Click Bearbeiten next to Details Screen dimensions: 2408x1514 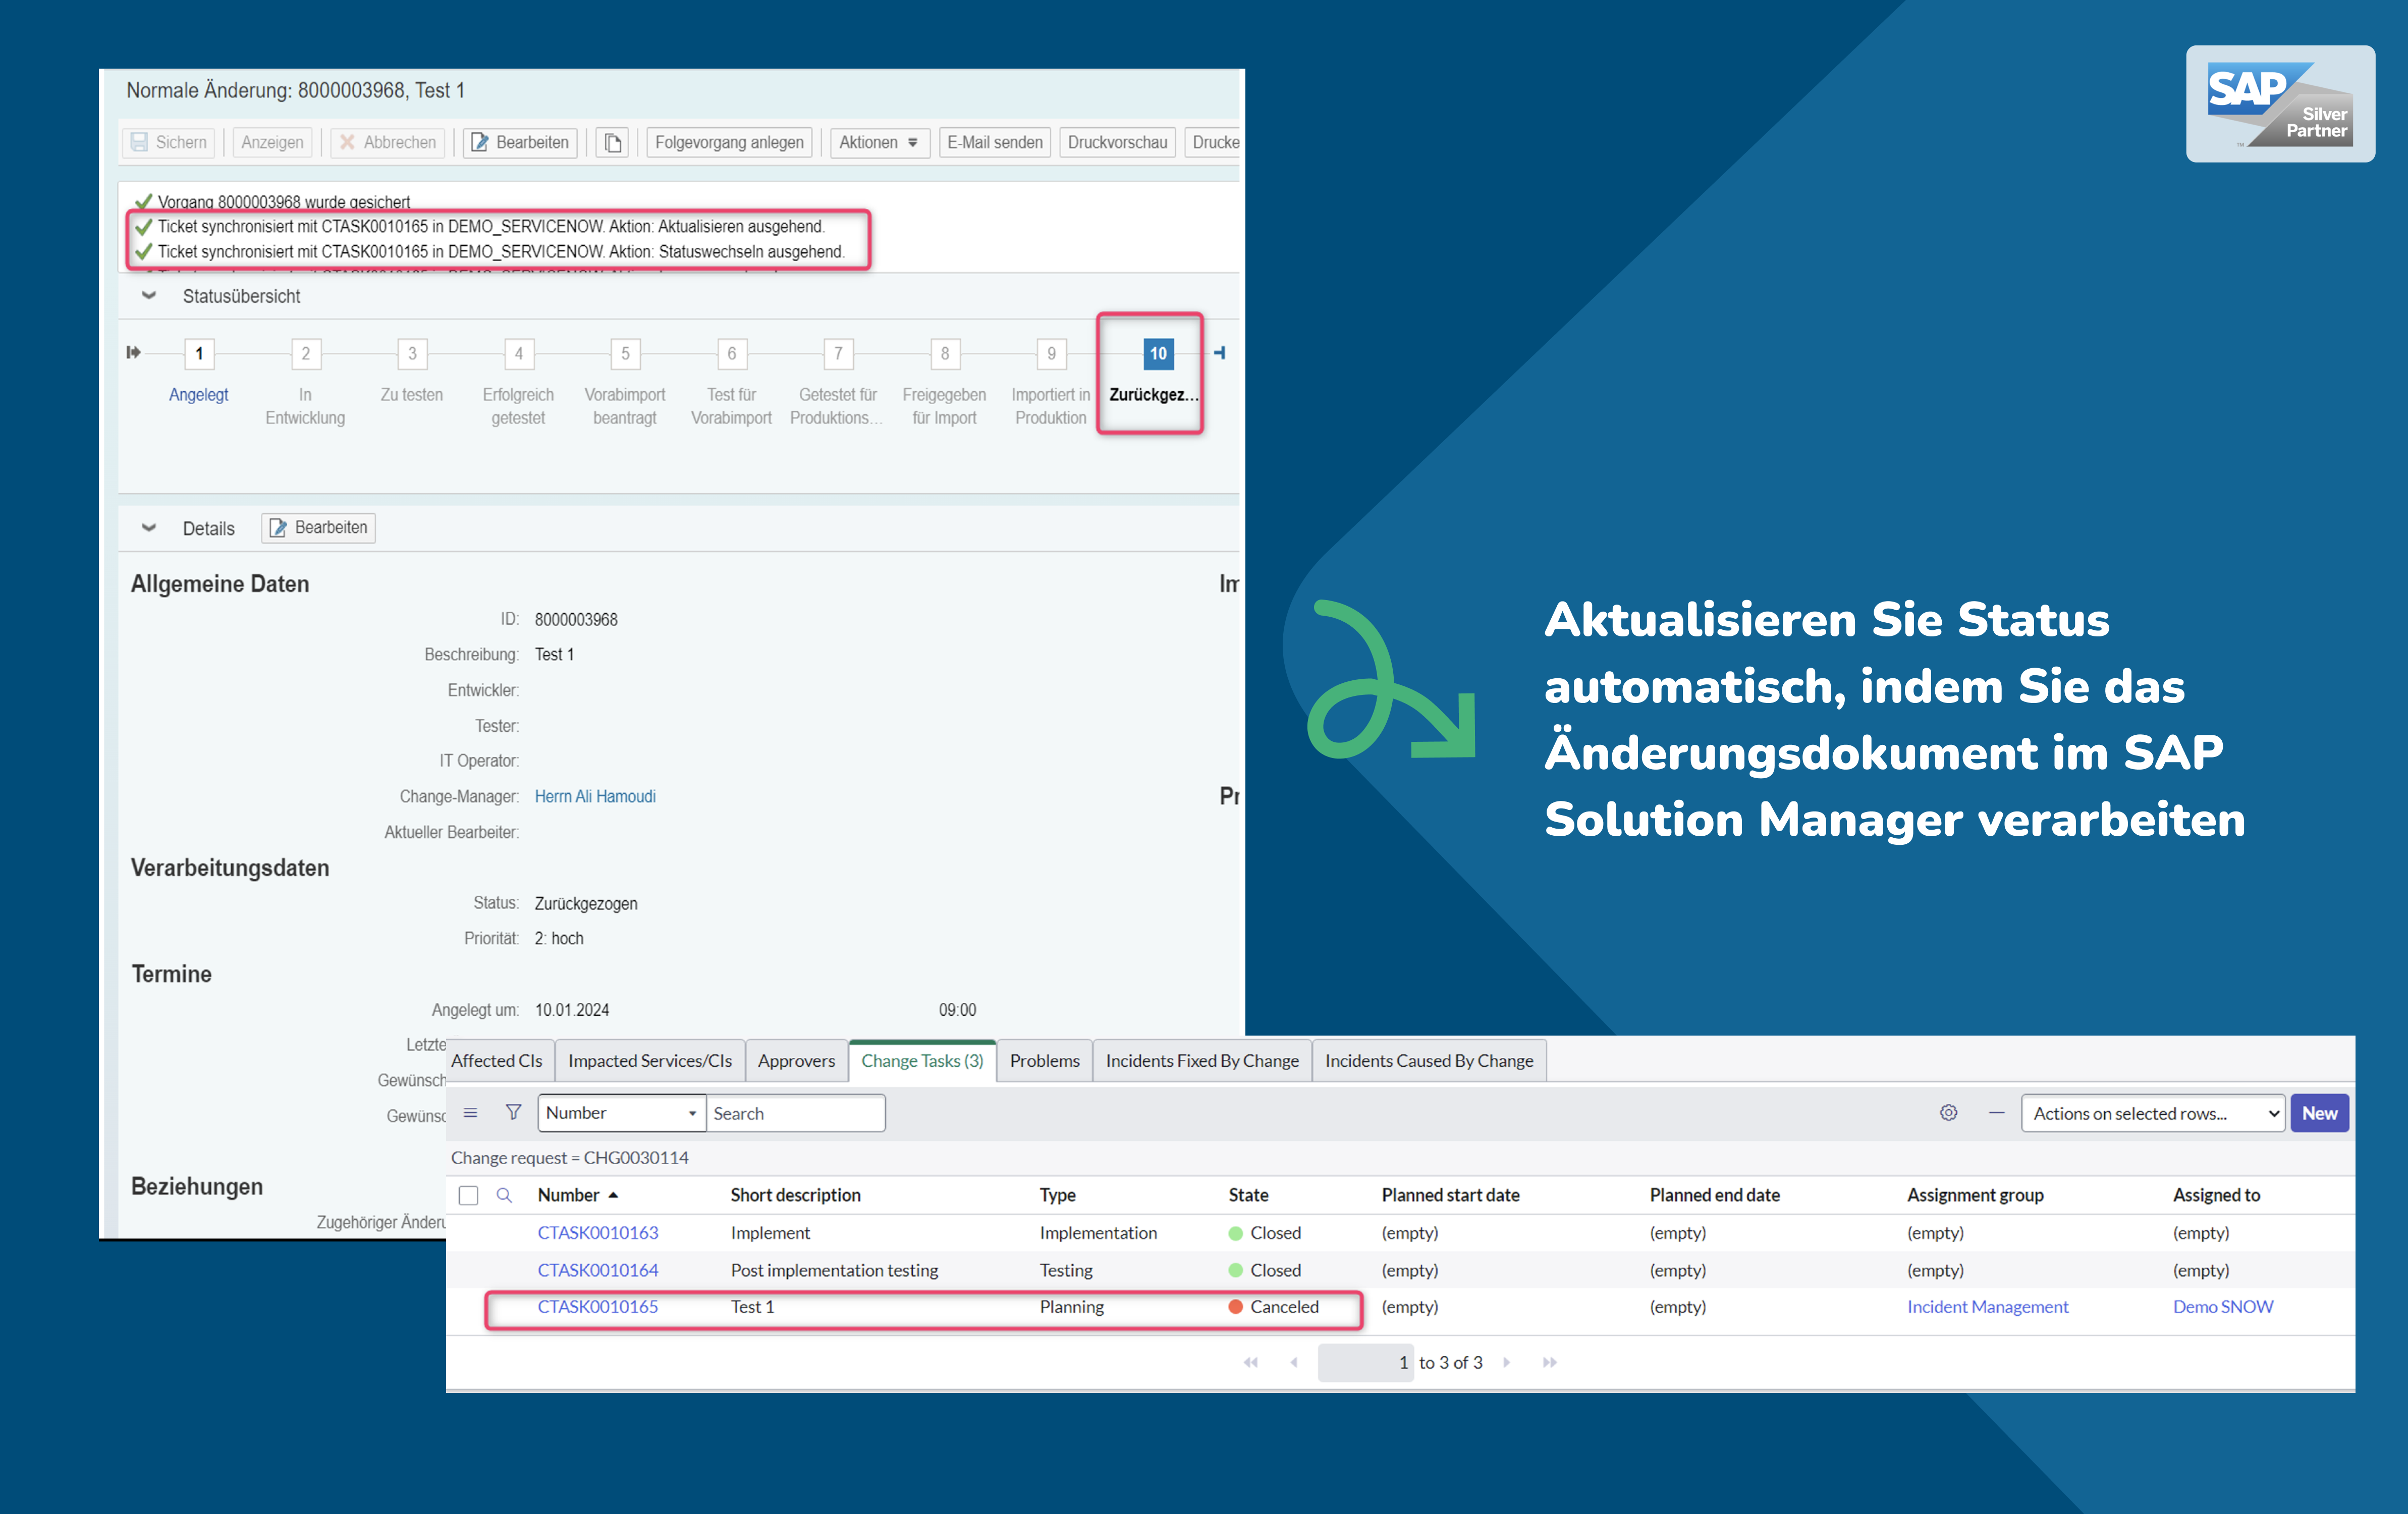coord(318,527)
